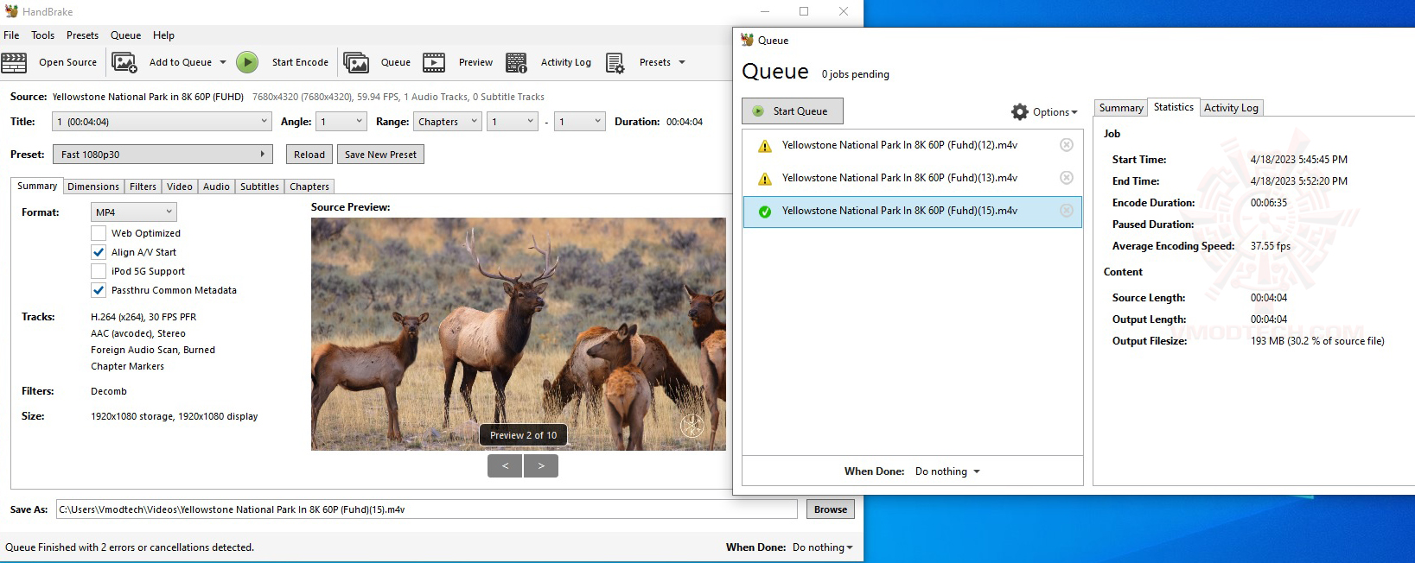Screen dimensions: 1415x563
Task: Switch to the Dimensions tab
Action: pos(93,187)
